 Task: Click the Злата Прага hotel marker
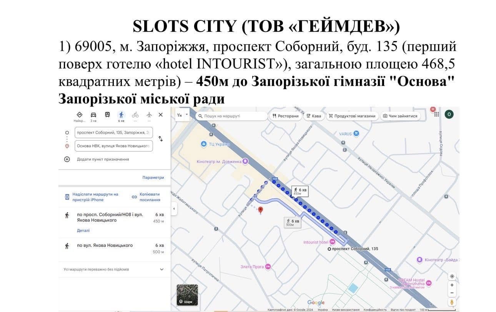268,267
